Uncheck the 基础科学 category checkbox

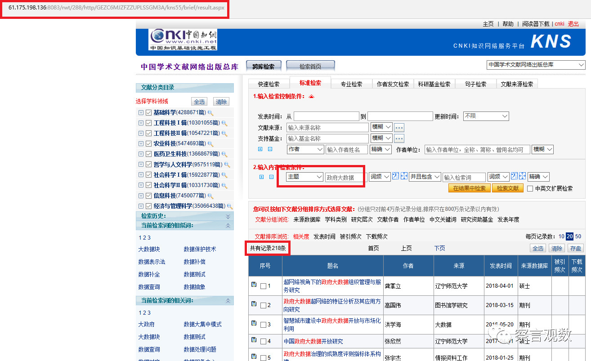tap(149, 113)
